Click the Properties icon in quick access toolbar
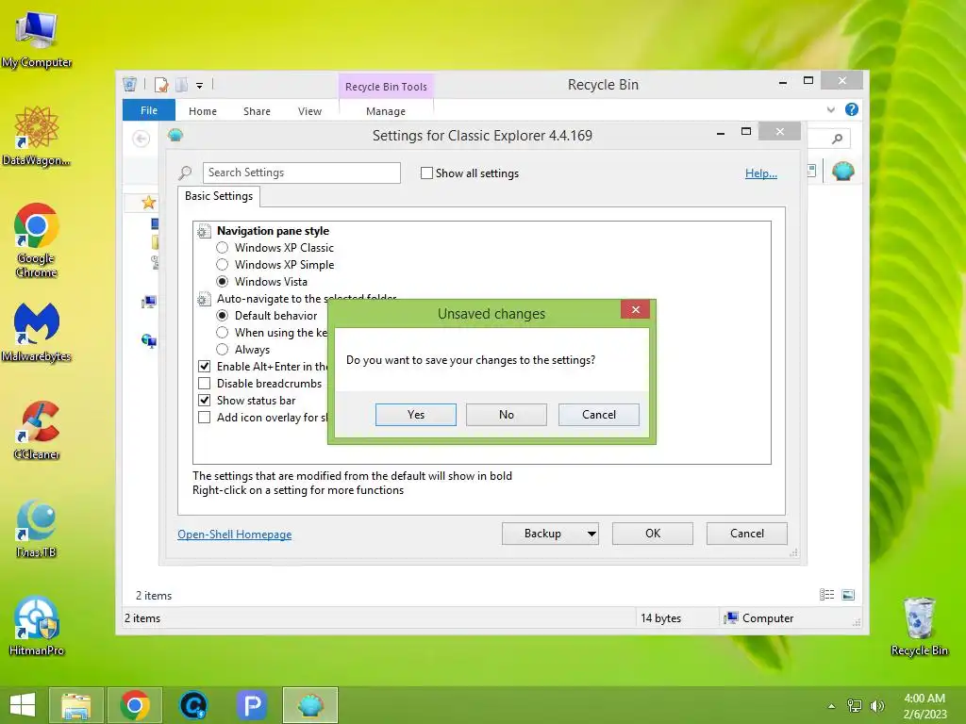The height and width of the screenshot is (724, 966). click(x=161, y=85)
